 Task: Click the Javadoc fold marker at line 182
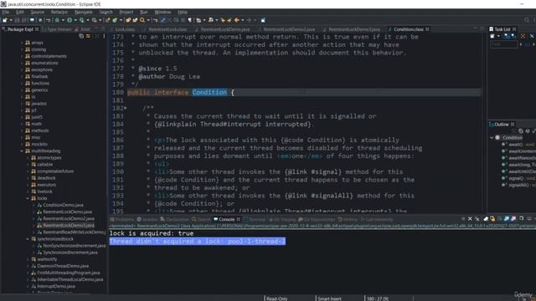pyautogui.click(x=125, y=108)
